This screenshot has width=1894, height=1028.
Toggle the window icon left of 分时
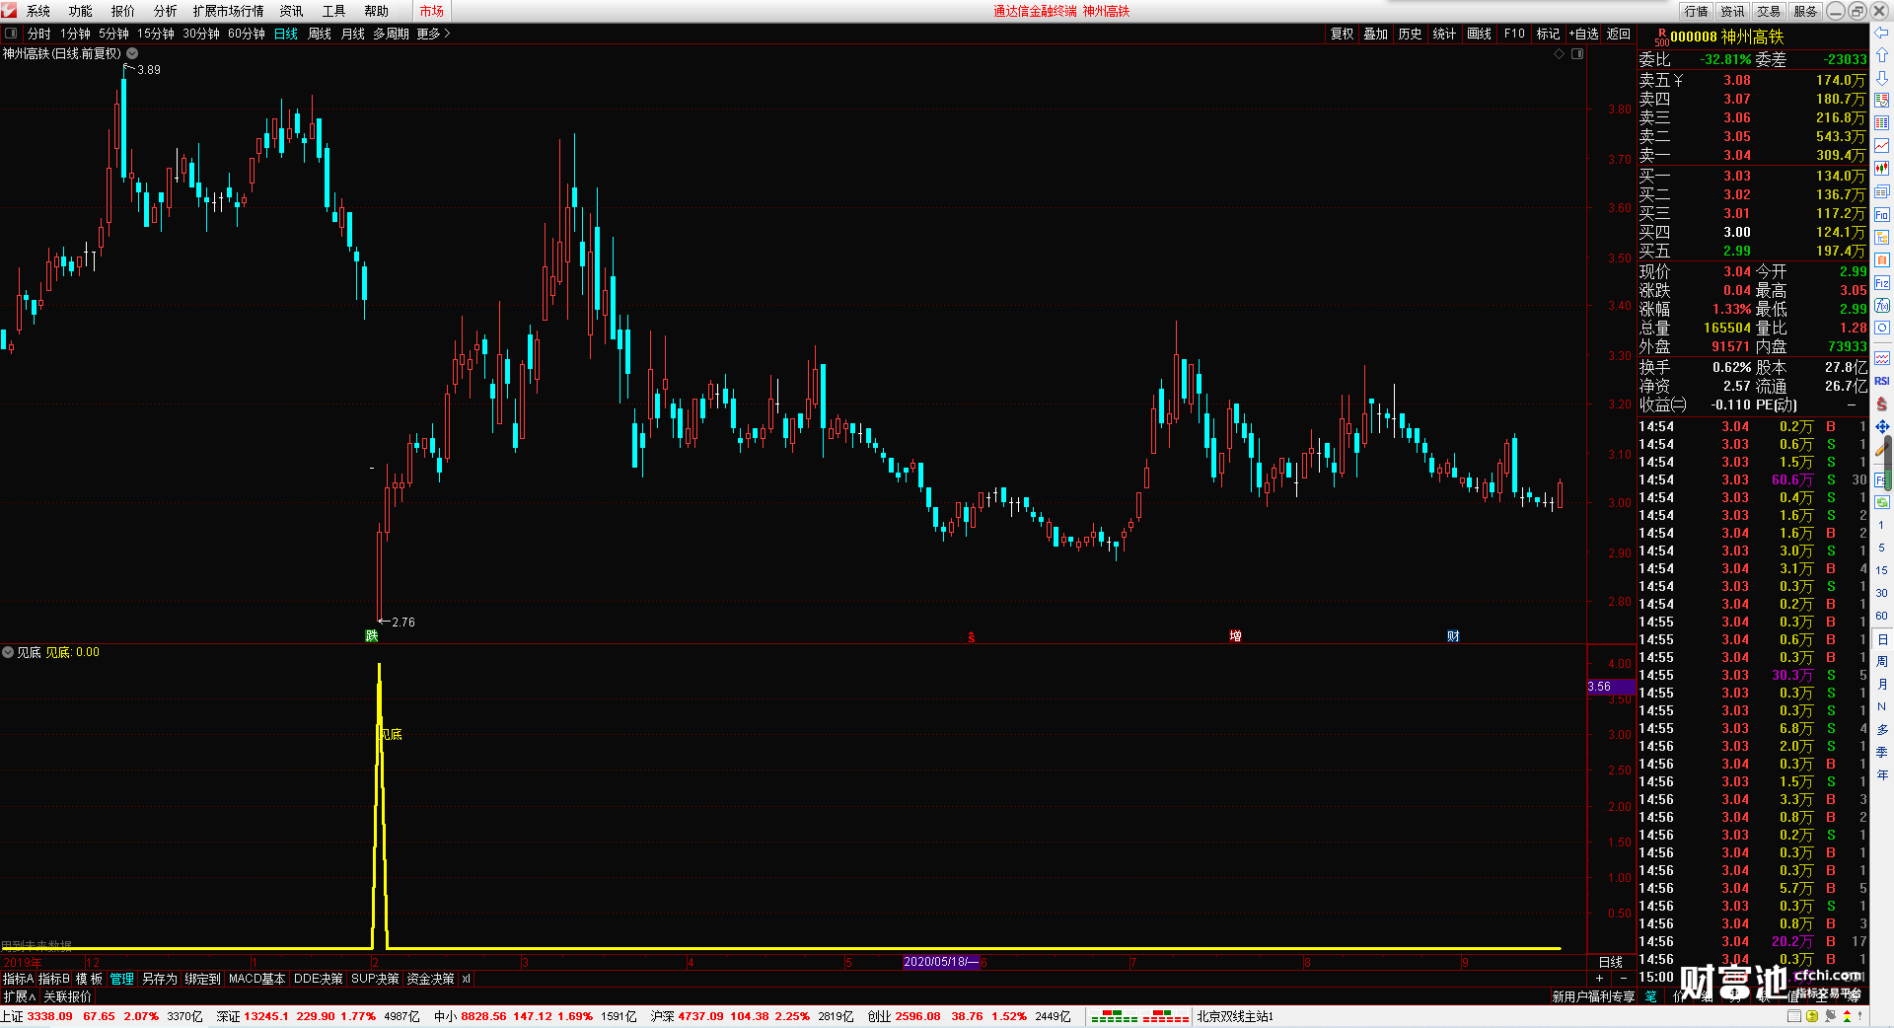[x=11, y=34]
